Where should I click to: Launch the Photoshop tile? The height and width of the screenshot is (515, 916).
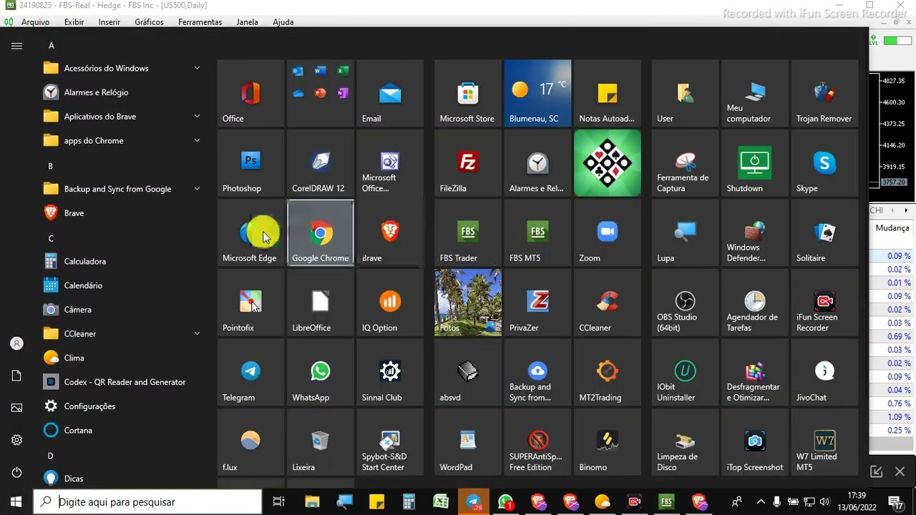tap(250, 163)
